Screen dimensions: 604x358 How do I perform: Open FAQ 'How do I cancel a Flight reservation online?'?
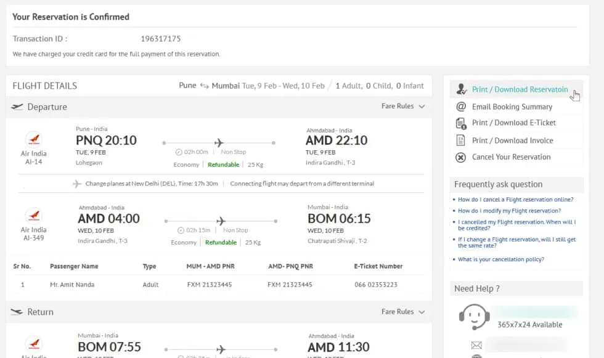pos(515,200)
